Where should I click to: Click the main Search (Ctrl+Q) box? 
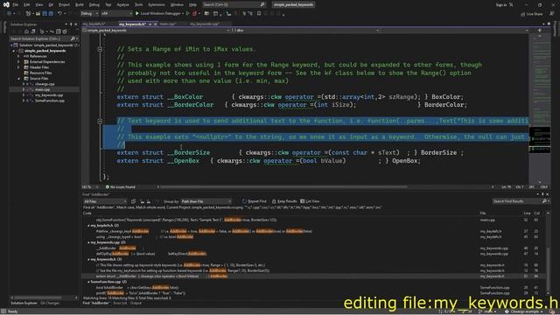point(234,4)
